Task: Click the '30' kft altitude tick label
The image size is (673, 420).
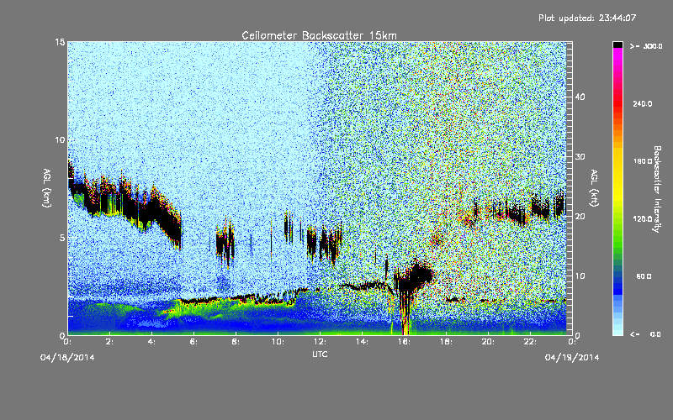Action: pyautogui.click(x=580, y=156)
